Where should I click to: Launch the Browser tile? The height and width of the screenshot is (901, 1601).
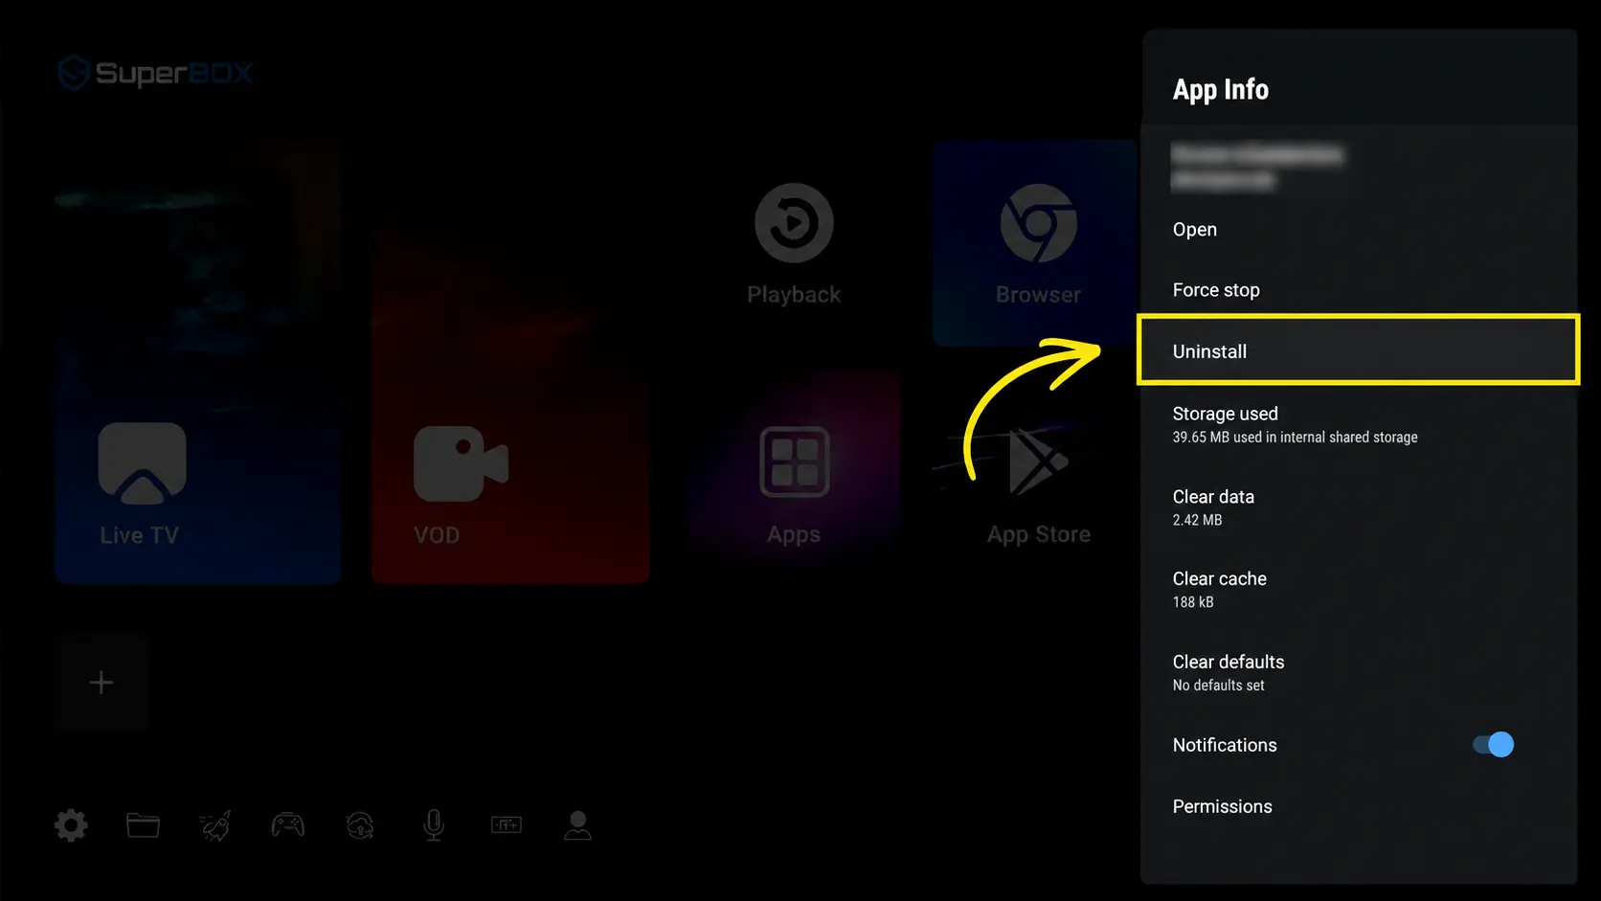pos(1036,243)
